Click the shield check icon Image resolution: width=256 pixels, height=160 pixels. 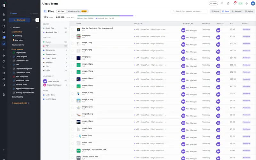tap(4, 73)
